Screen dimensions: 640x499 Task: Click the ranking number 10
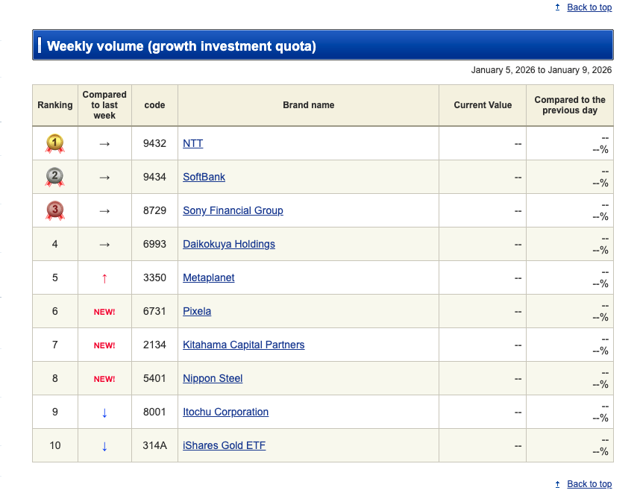[54, 445]
